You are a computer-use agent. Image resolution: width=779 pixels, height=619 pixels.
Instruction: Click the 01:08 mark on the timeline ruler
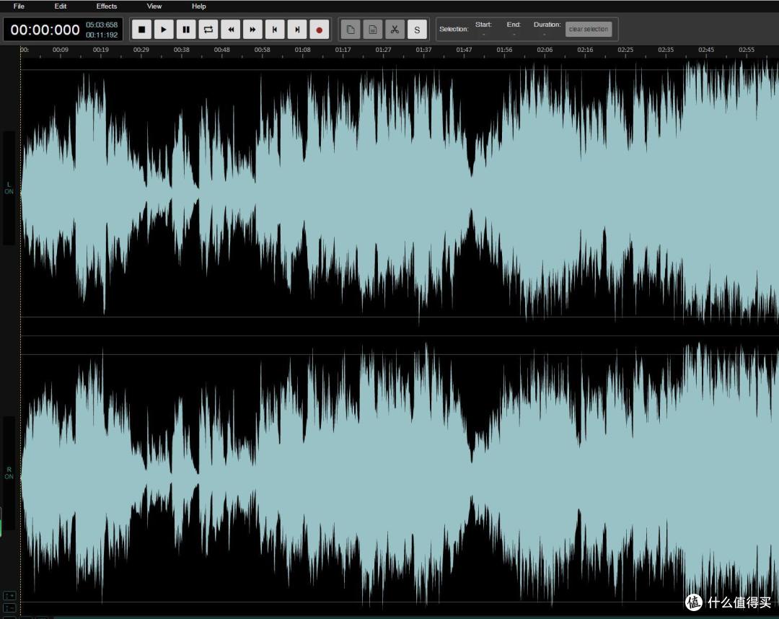click(302, 50)
